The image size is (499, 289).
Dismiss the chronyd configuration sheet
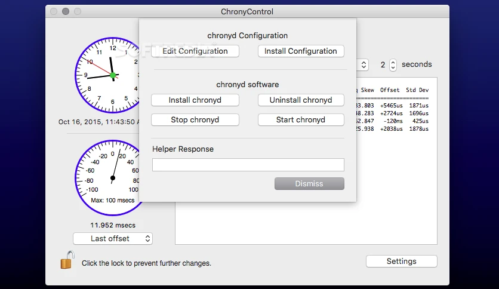pos(309,184)
